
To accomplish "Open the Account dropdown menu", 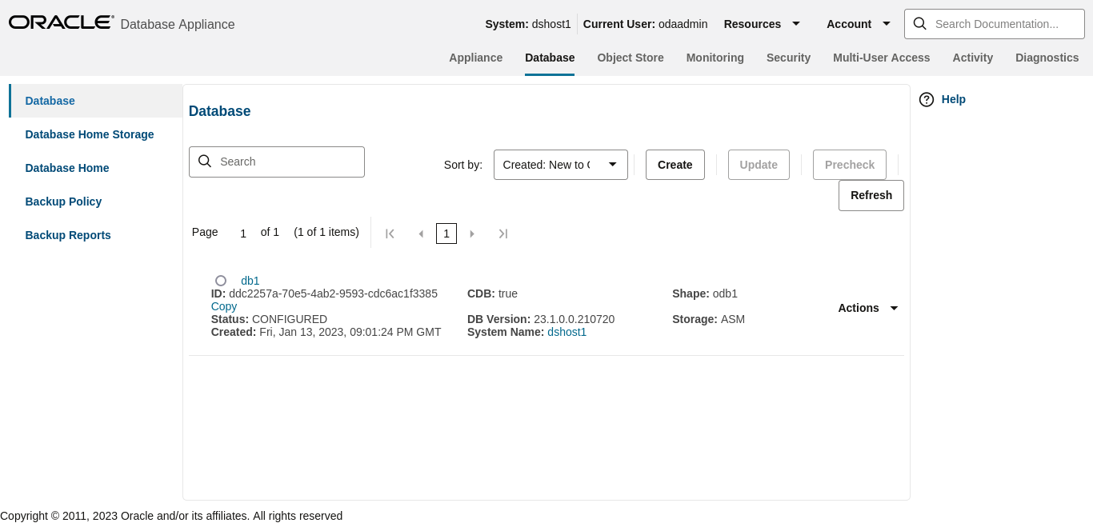I will pyautogui.click(x=859, y=24).
